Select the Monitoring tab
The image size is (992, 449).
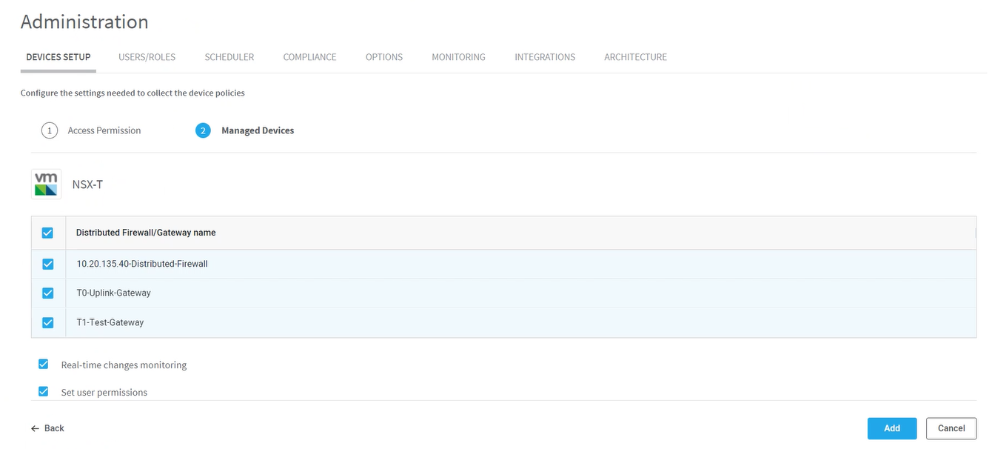[x=458, y=57]
